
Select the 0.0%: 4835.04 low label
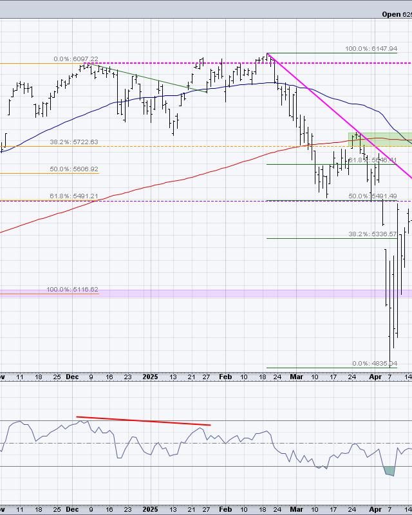point(376,363)
